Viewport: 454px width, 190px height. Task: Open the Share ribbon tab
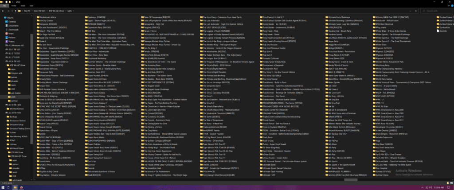click(x=23, y=5)
